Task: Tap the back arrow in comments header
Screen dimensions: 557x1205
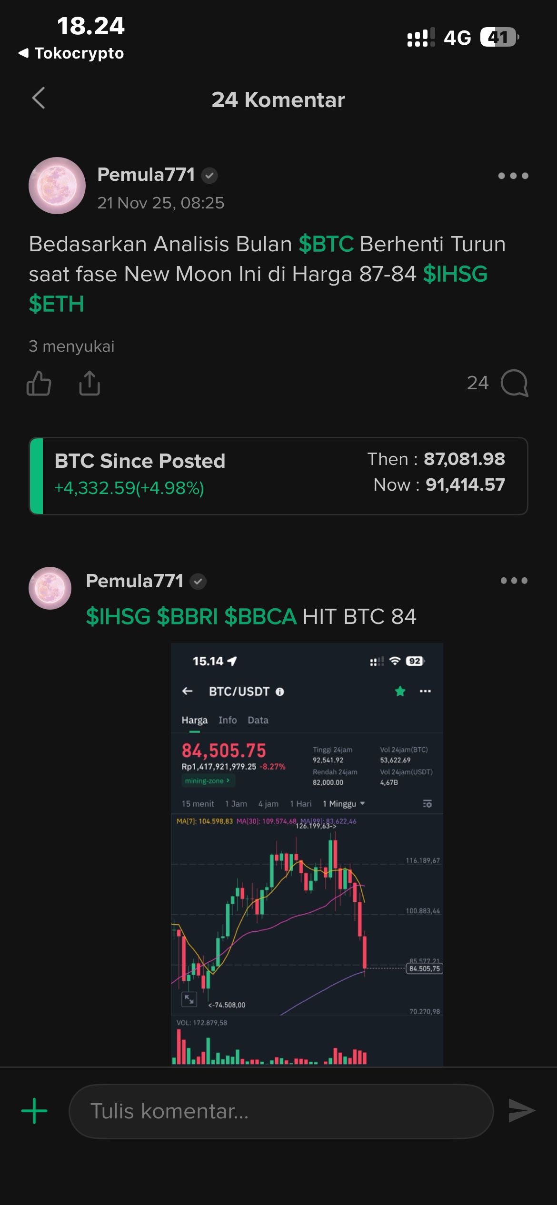Action: 39,99
